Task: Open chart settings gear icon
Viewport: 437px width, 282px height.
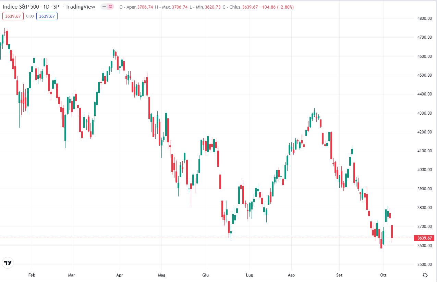Action: tap(425, 275)
